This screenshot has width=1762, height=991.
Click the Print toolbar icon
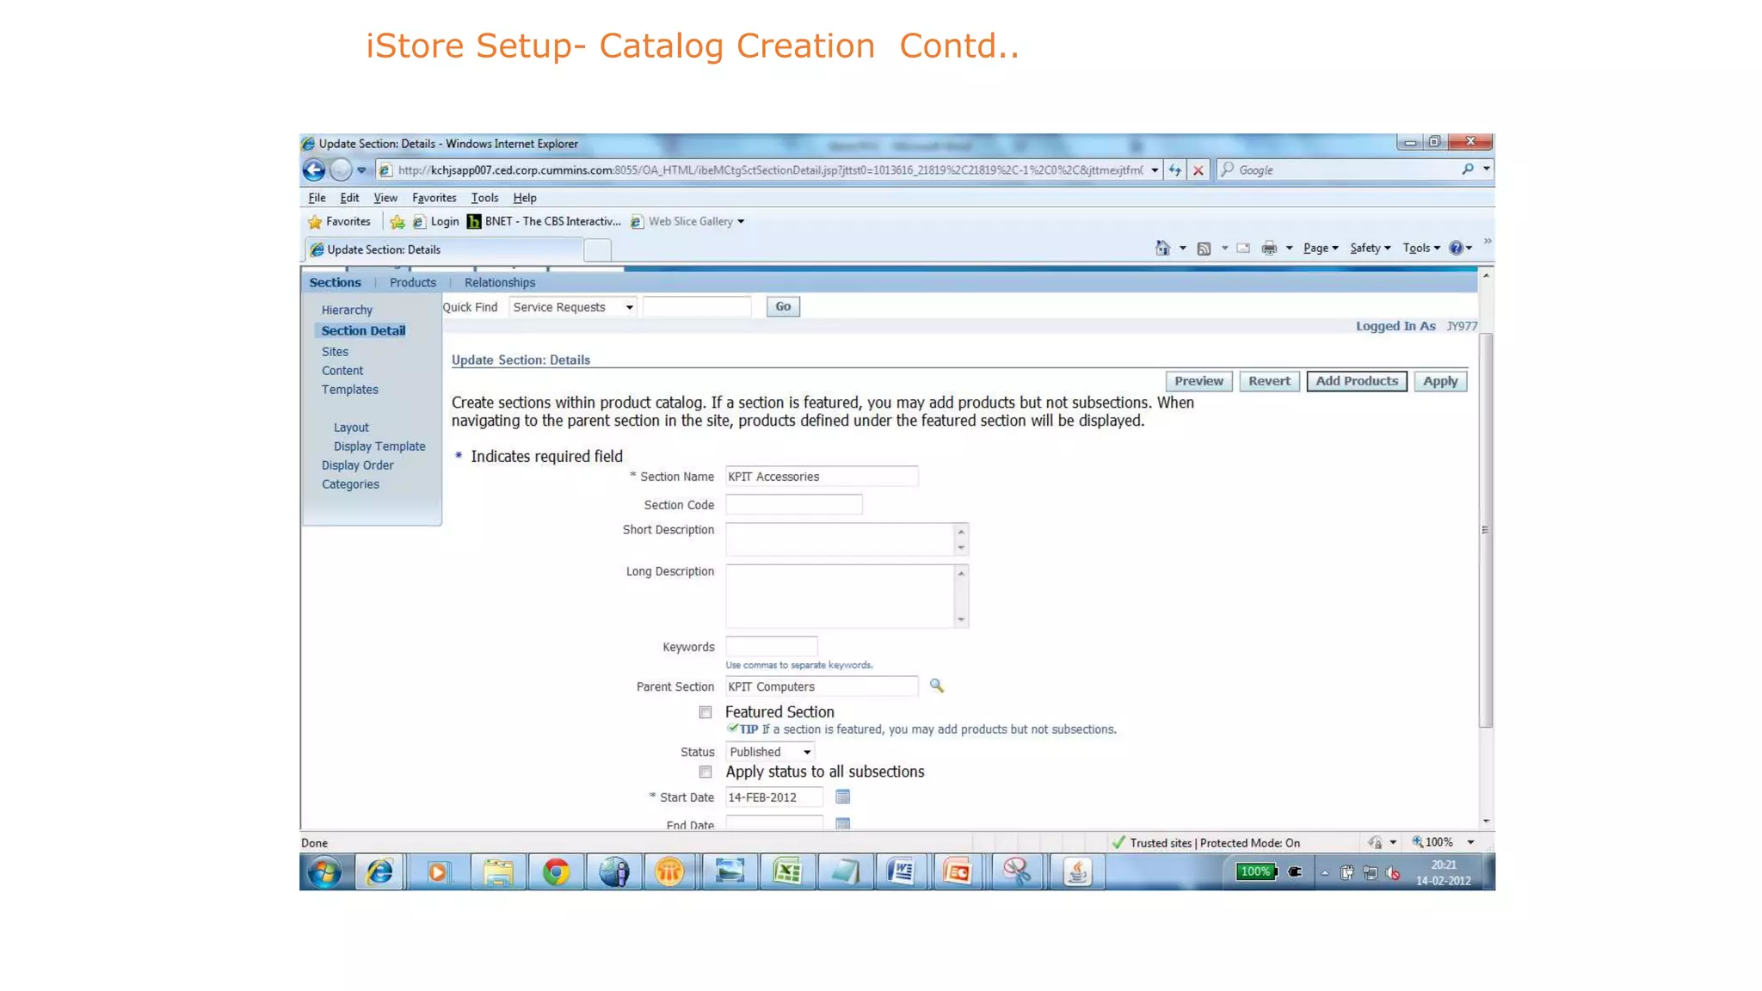(x=1269, y=249)
